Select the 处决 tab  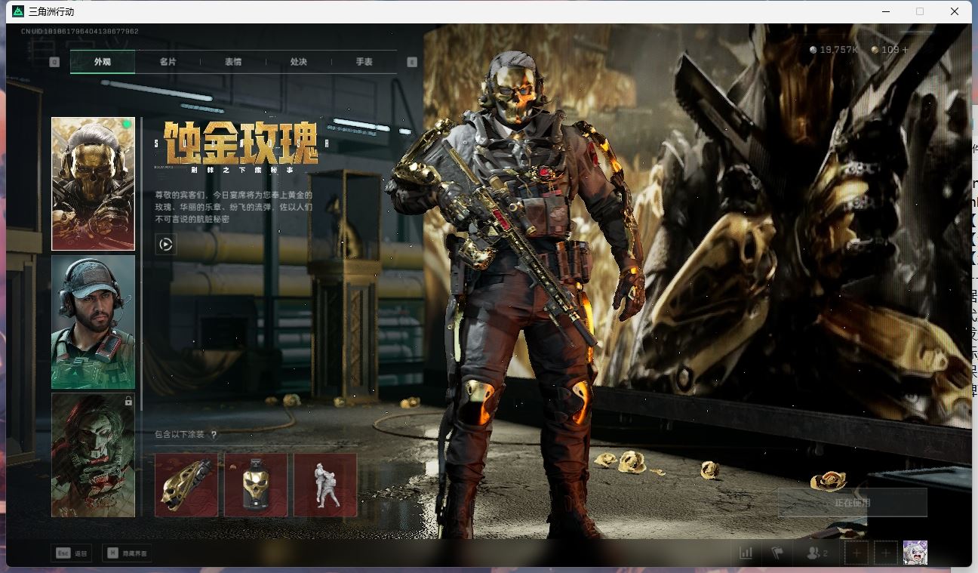[299, 62]
